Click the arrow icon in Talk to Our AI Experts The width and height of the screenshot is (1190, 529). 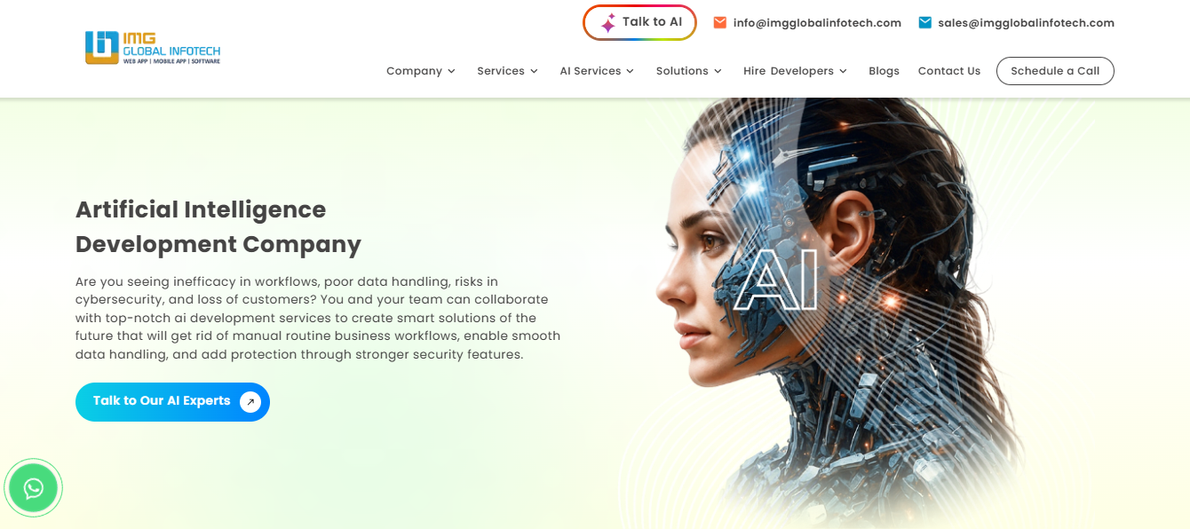(250, 402)
